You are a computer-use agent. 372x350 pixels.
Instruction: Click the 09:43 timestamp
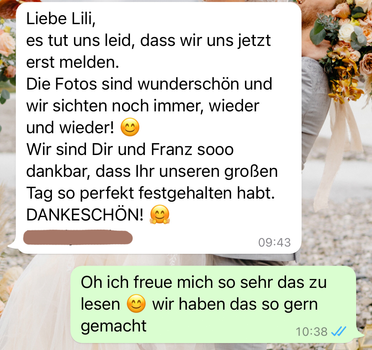click(x=274, y=242)
